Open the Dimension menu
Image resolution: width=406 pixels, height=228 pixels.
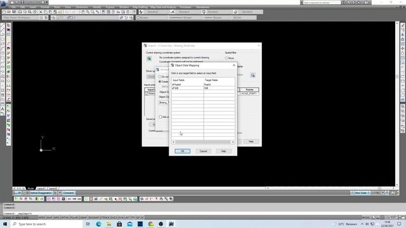(x=82, y=7)
